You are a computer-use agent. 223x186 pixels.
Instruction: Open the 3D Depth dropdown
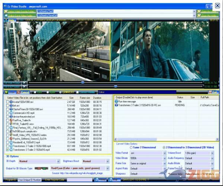click(x=58, y=161)
